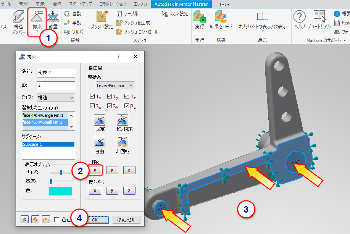Toggle the preview glasses checkbox

[x=57, y=220]
